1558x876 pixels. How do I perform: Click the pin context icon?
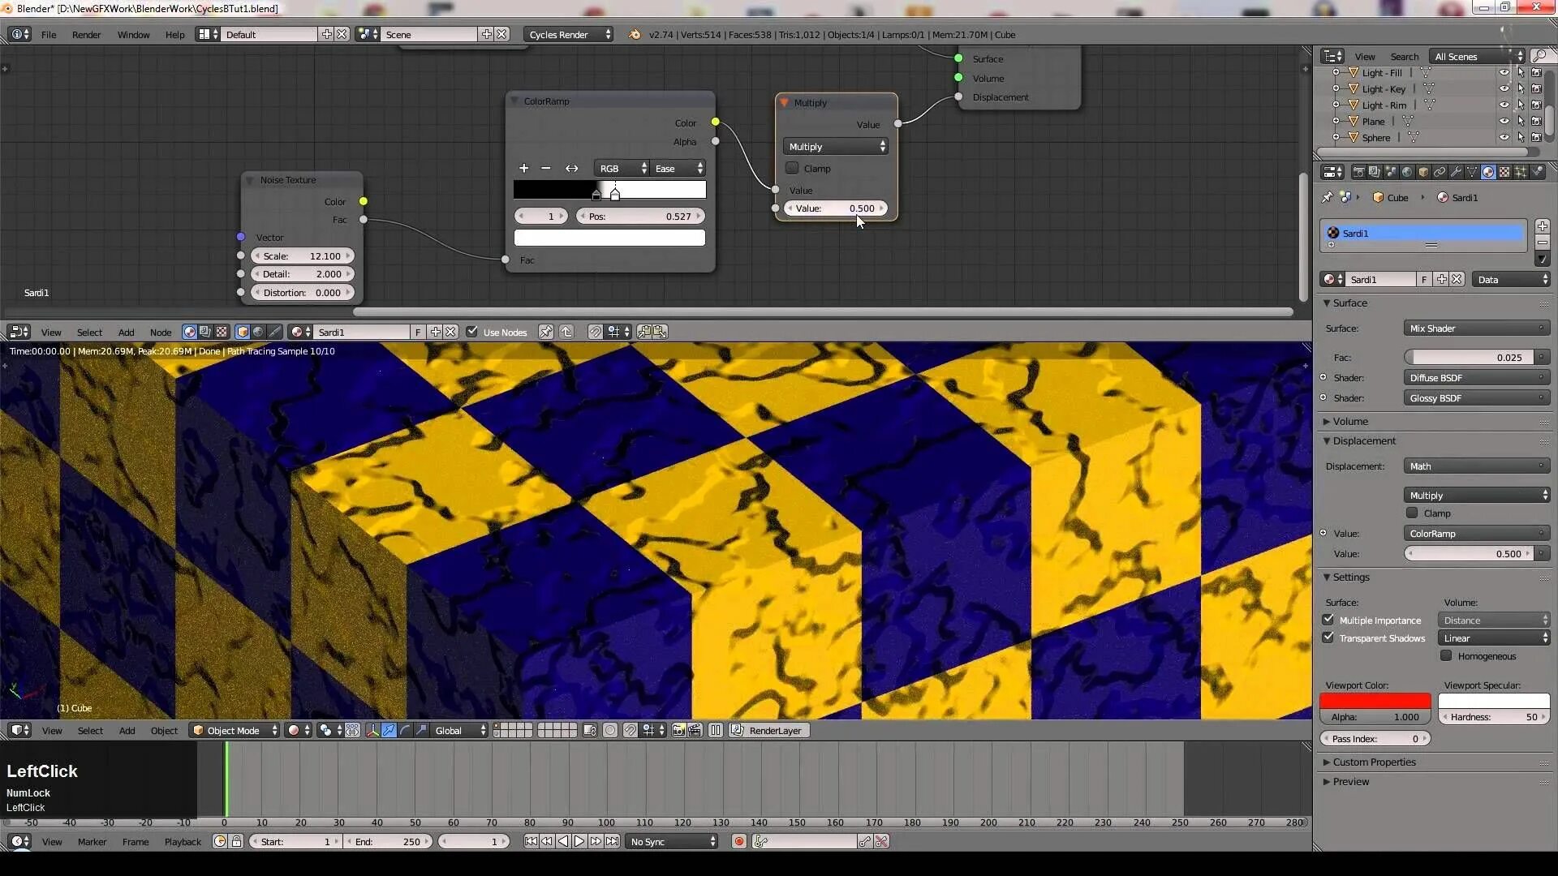click(x=1328, y=197)
